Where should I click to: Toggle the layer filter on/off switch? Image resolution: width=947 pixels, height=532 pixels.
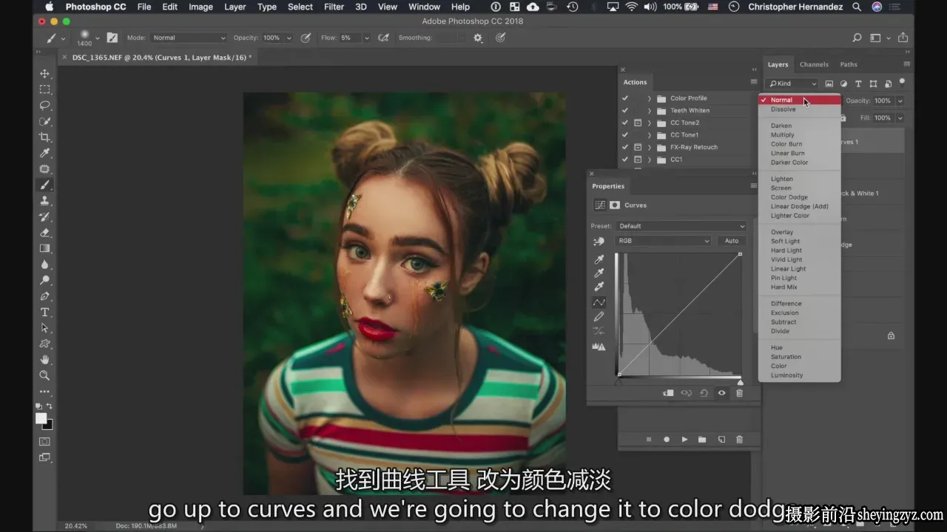click(x=902, y=83)
